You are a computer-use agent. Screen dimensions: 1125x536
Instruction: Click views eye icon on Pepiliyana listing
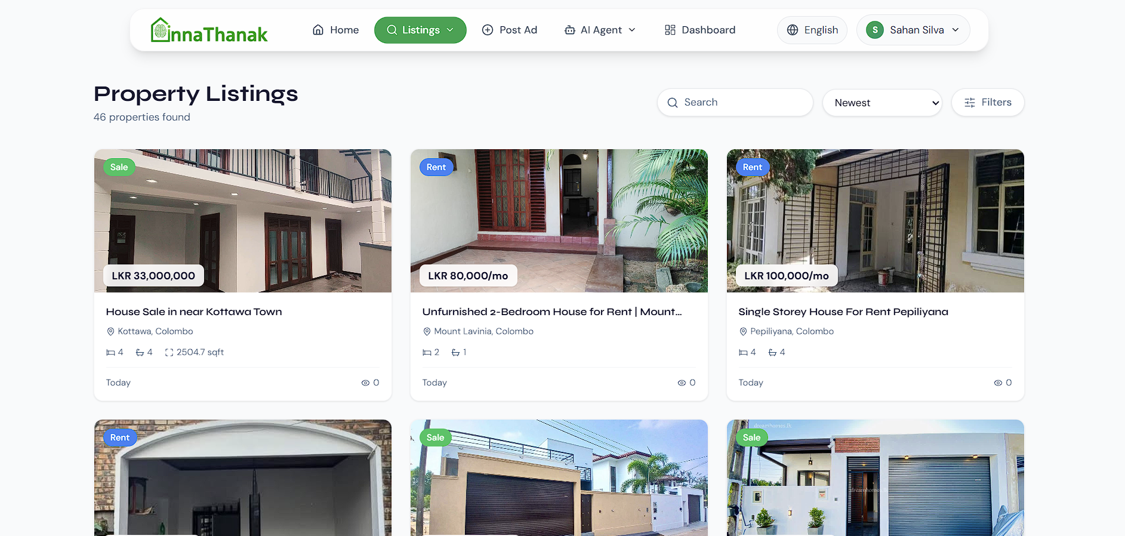(998, 383)
